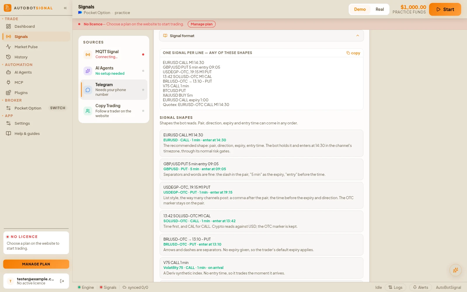This screenshot has height=292, width=467.
Task: Click the tester@example account card
Action: 36,281
